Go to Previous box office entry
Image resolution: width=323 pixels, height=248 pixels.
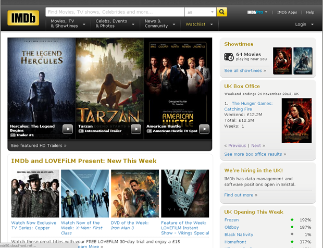point(237,145)
